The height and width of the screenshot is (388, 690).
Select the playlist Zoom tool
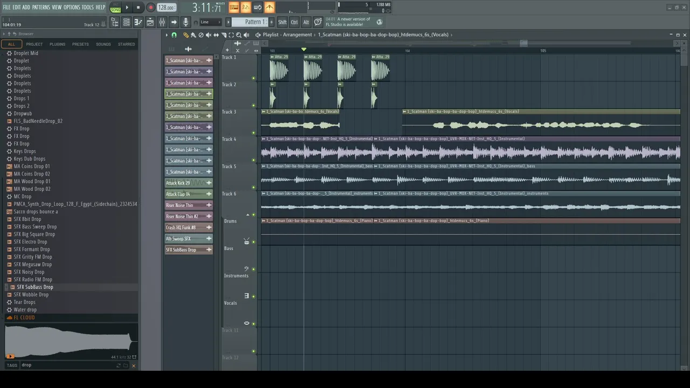(239, 35)
